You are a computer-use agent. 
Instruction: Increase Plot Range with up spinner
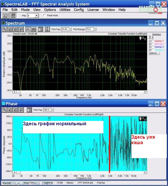[x=95, y=28]
